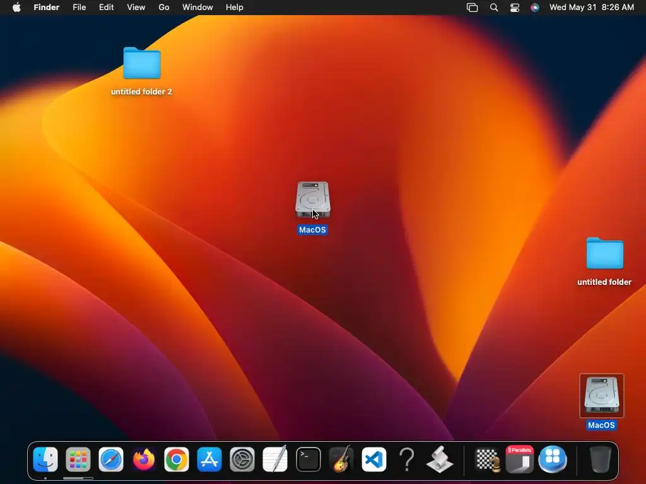The height and width of the screenshot is (484, 646).
Task: Open the View menu
Action: pyautogui.click(x=136, y=8)
